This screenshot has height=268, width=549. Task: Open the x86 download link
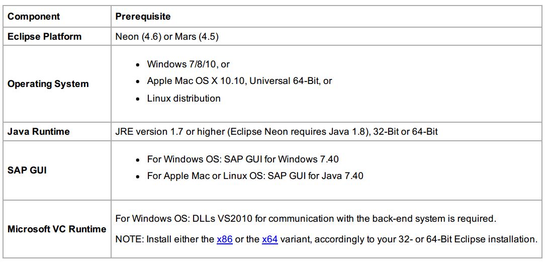click(224, 240)
